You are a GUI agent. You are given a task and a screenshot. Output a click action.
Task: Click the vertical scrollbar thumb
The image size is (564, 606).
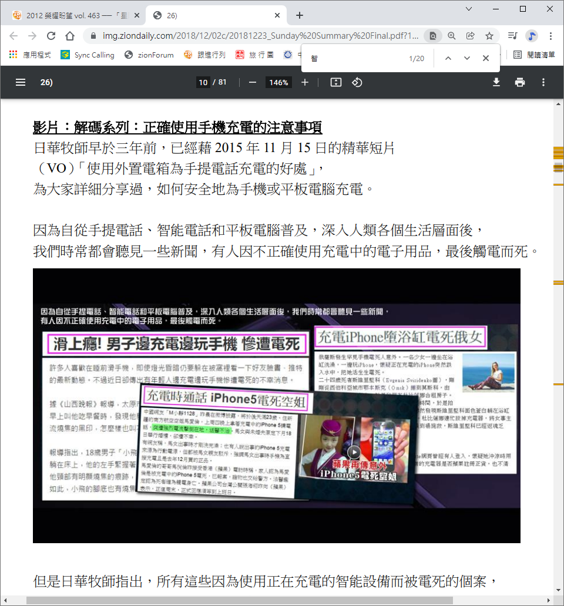[x=558, y=168]
